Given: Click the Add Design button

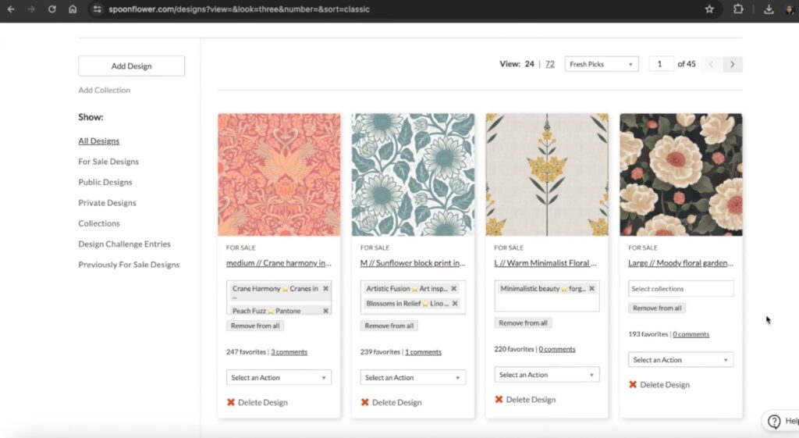Looking at the screenshot, I should pyautogui.click(x=131, y=66).
